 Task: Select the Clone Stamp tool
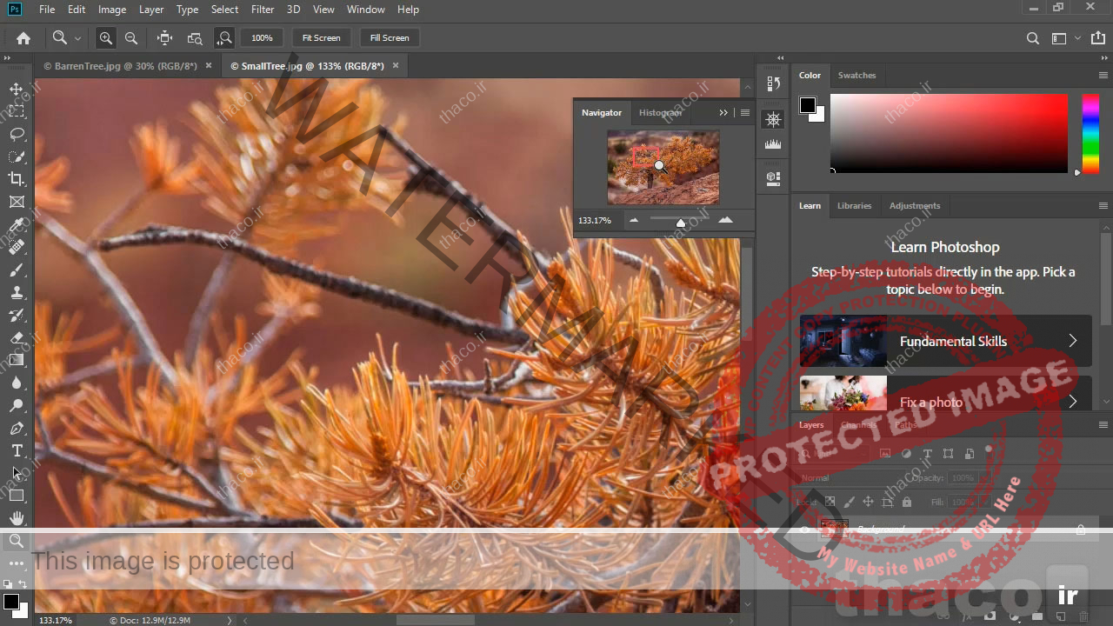(17, 293)
